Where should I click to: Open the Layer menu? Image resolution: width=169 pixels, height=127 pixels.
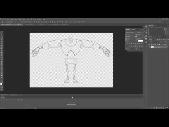(16, 19)
